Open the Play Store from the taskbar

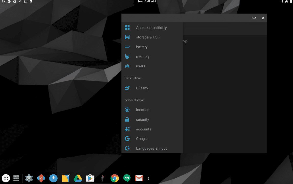pos(90,178)
